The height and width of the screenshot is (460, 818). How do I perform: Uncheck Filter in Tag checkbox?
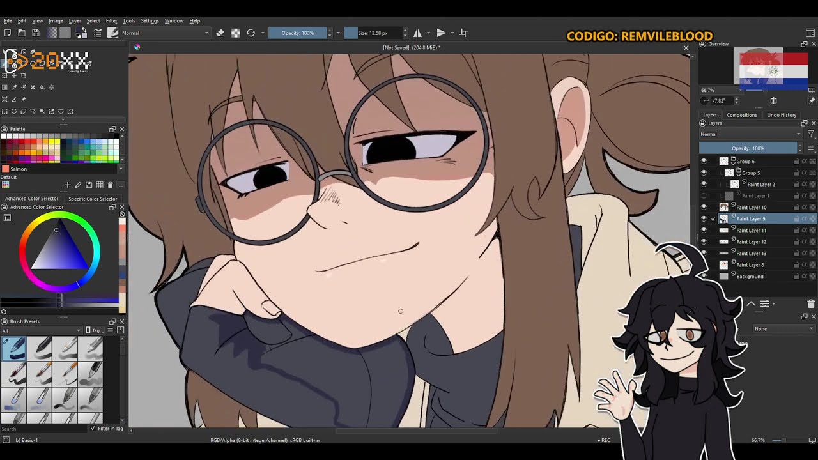93,429
